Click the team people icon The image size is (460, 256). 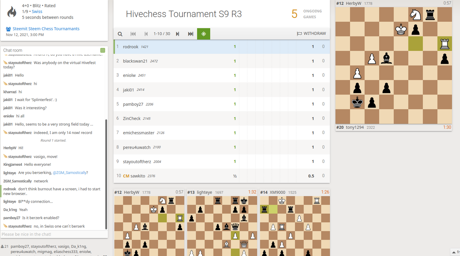[8, 29]
